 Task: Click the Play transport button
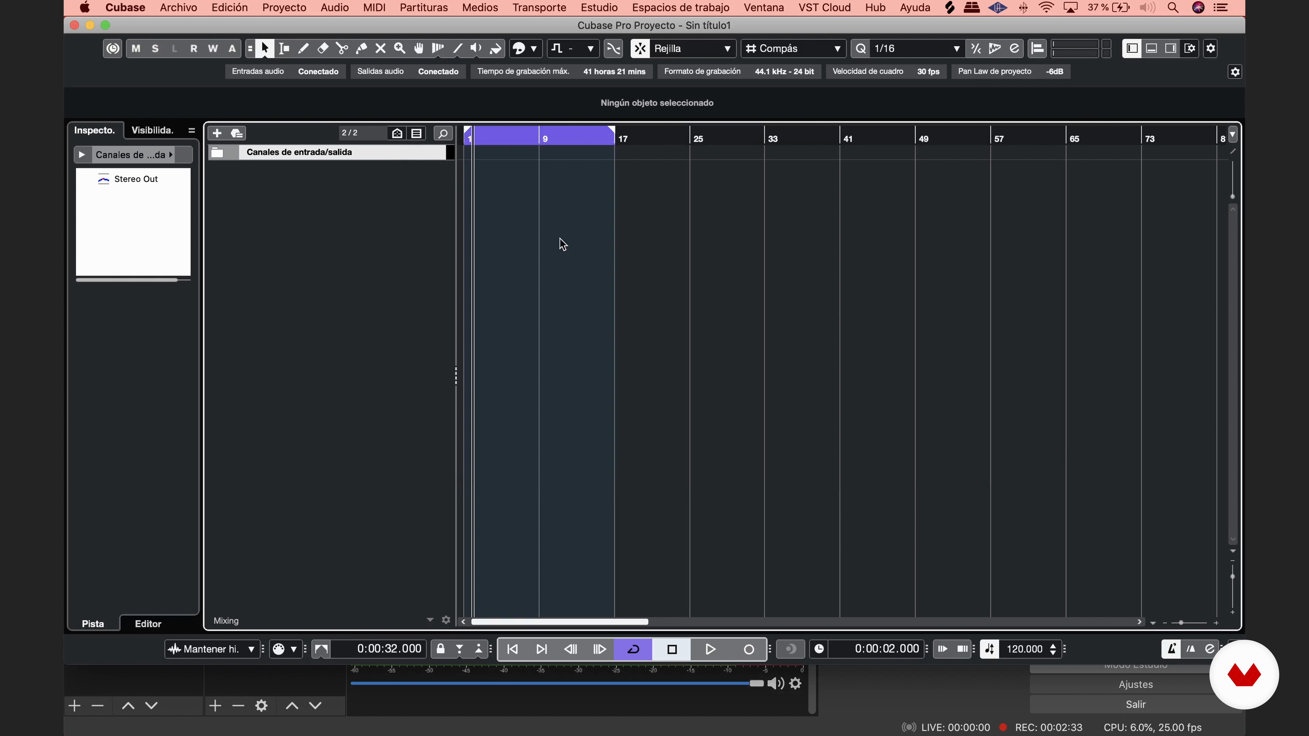tap(710, 649)
